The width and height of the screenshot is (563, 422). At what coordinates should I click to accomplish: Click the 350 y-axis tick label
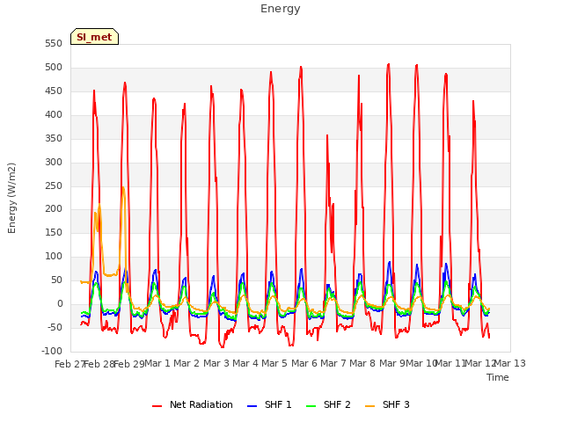click(54, 139)
